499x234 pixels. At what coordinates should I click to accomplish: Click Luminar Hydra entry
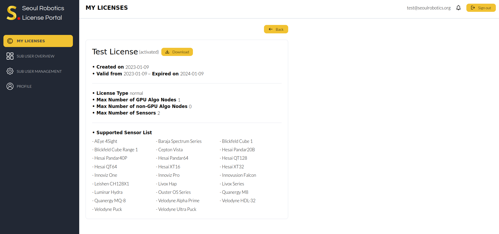107,192
